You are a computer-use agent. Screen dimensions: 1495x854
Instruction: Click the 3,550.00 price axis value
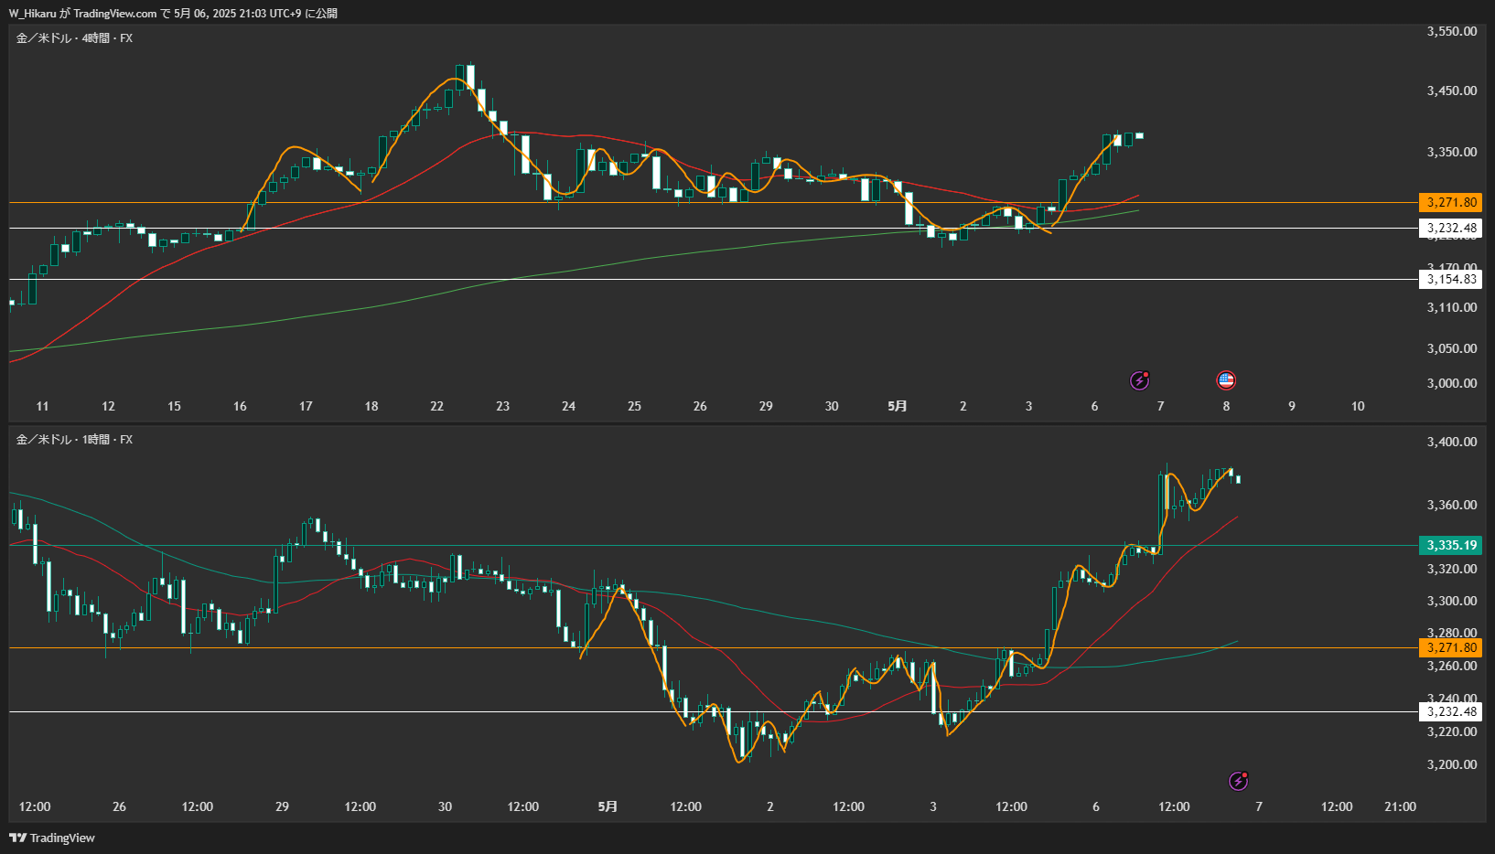coord(1452,31)
